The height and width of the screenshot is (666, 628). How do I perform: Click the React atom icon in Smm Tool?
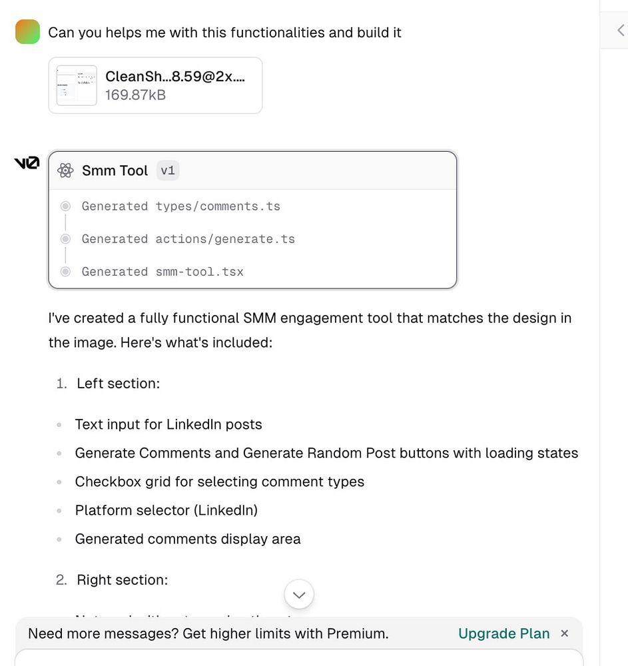[x=65, y=170]
